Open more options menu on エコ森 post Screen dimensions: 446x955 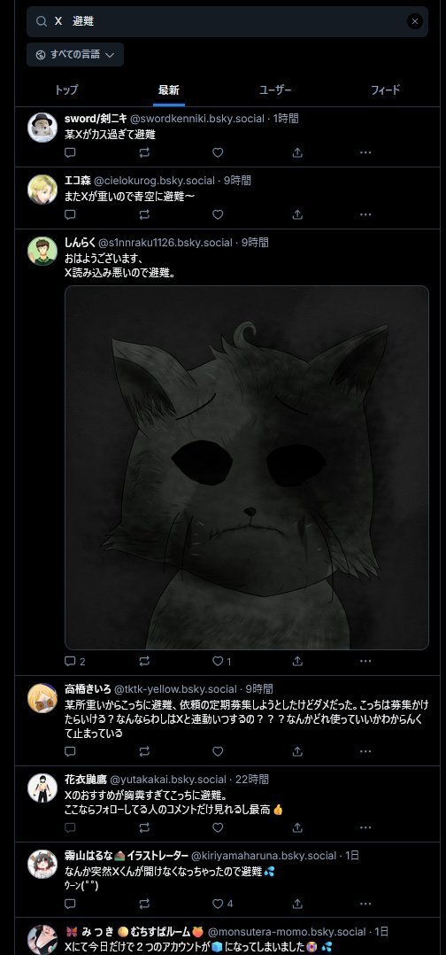365,214
